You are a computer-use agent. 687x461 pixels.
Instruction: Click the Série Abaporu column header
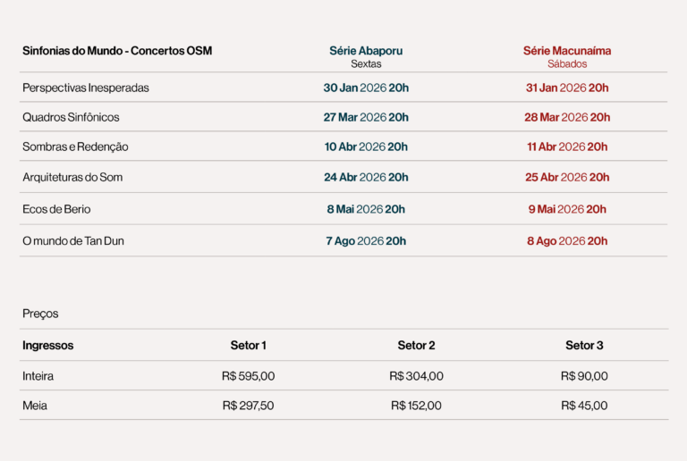[366, 51]
